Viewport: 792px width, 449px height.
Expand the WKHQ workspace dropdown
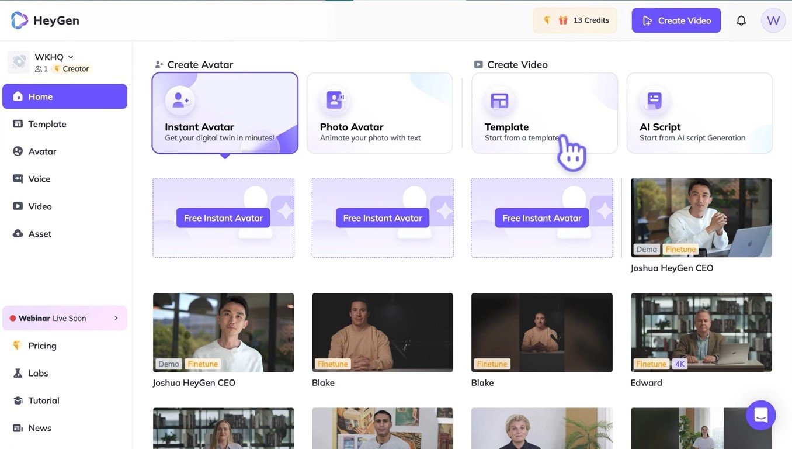pos(71,57)
